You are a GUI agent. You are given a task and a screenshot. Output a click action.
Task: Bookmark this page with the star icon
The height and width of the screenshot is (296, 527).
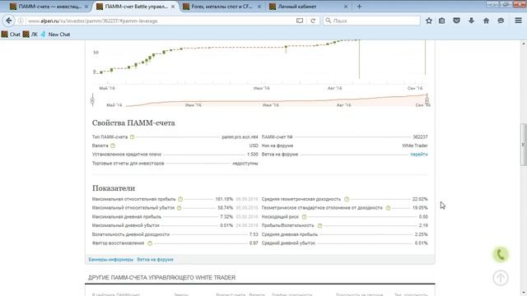(429, 21)
